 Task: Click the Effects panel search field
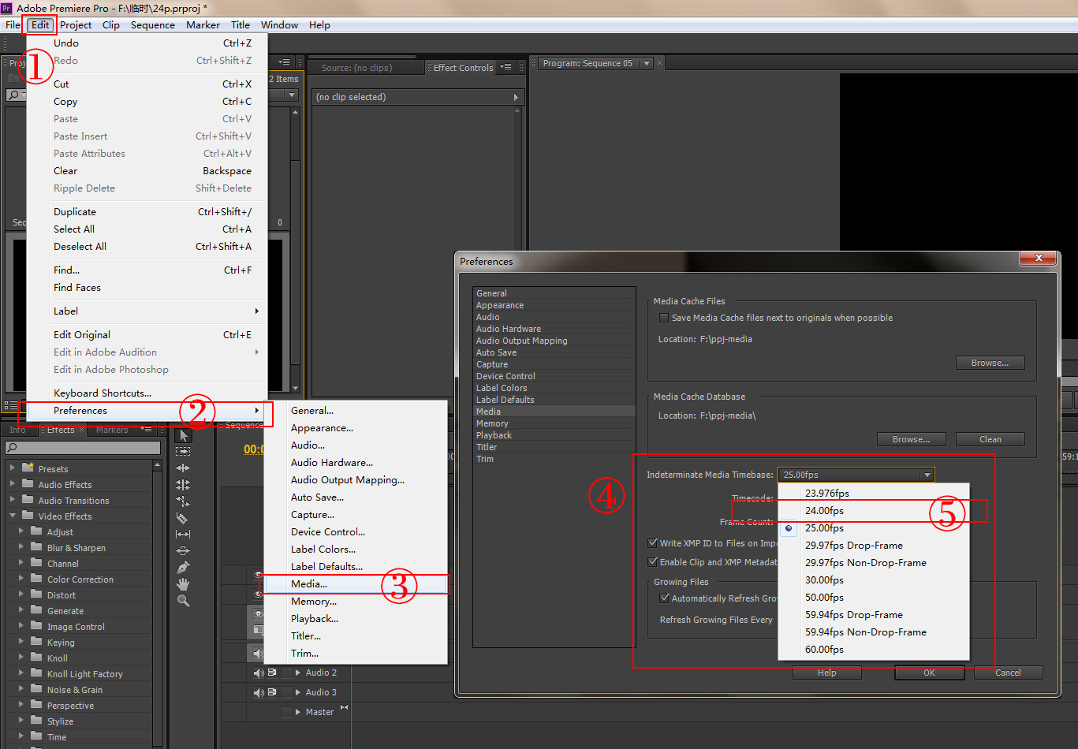point(83,448)
